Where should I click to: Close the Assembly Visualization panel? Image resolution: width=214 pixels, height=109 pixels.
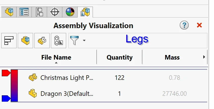(199, 25)
